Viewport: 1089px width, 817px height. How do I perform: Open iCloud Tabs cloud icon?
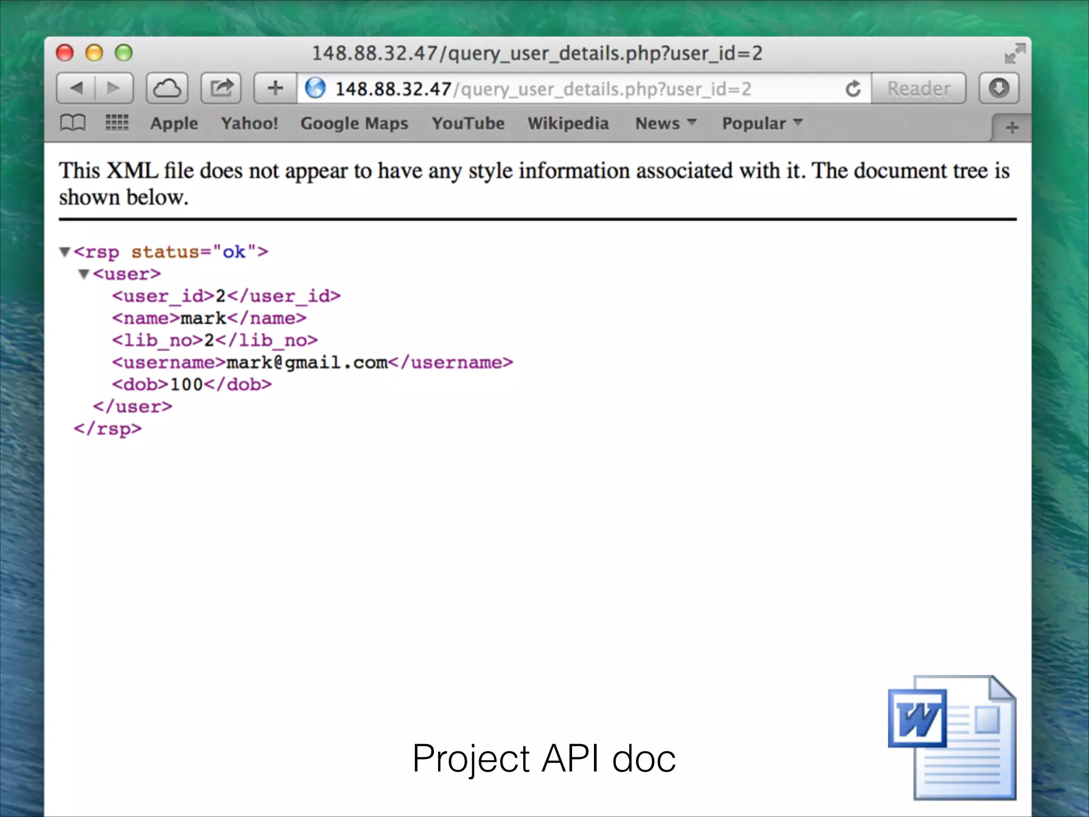(167, 88)
